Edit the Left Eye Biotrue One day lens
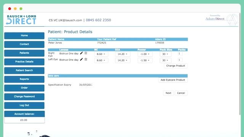The height and width of the screenshot is (137, 244). (x=81, y=59)
